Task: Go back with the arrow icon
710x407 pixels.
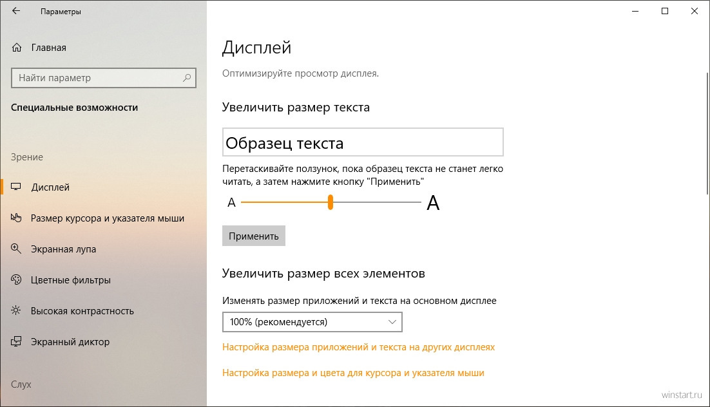Action: tap(16, 11)
